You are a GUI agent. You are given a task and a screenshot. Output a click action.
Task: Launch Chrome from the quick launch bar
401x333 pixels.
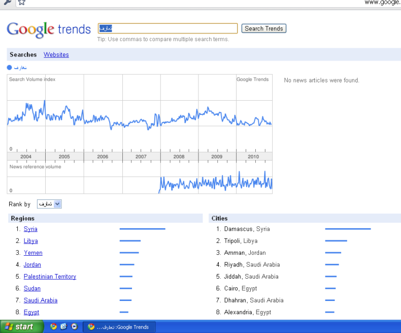(53, 327)
